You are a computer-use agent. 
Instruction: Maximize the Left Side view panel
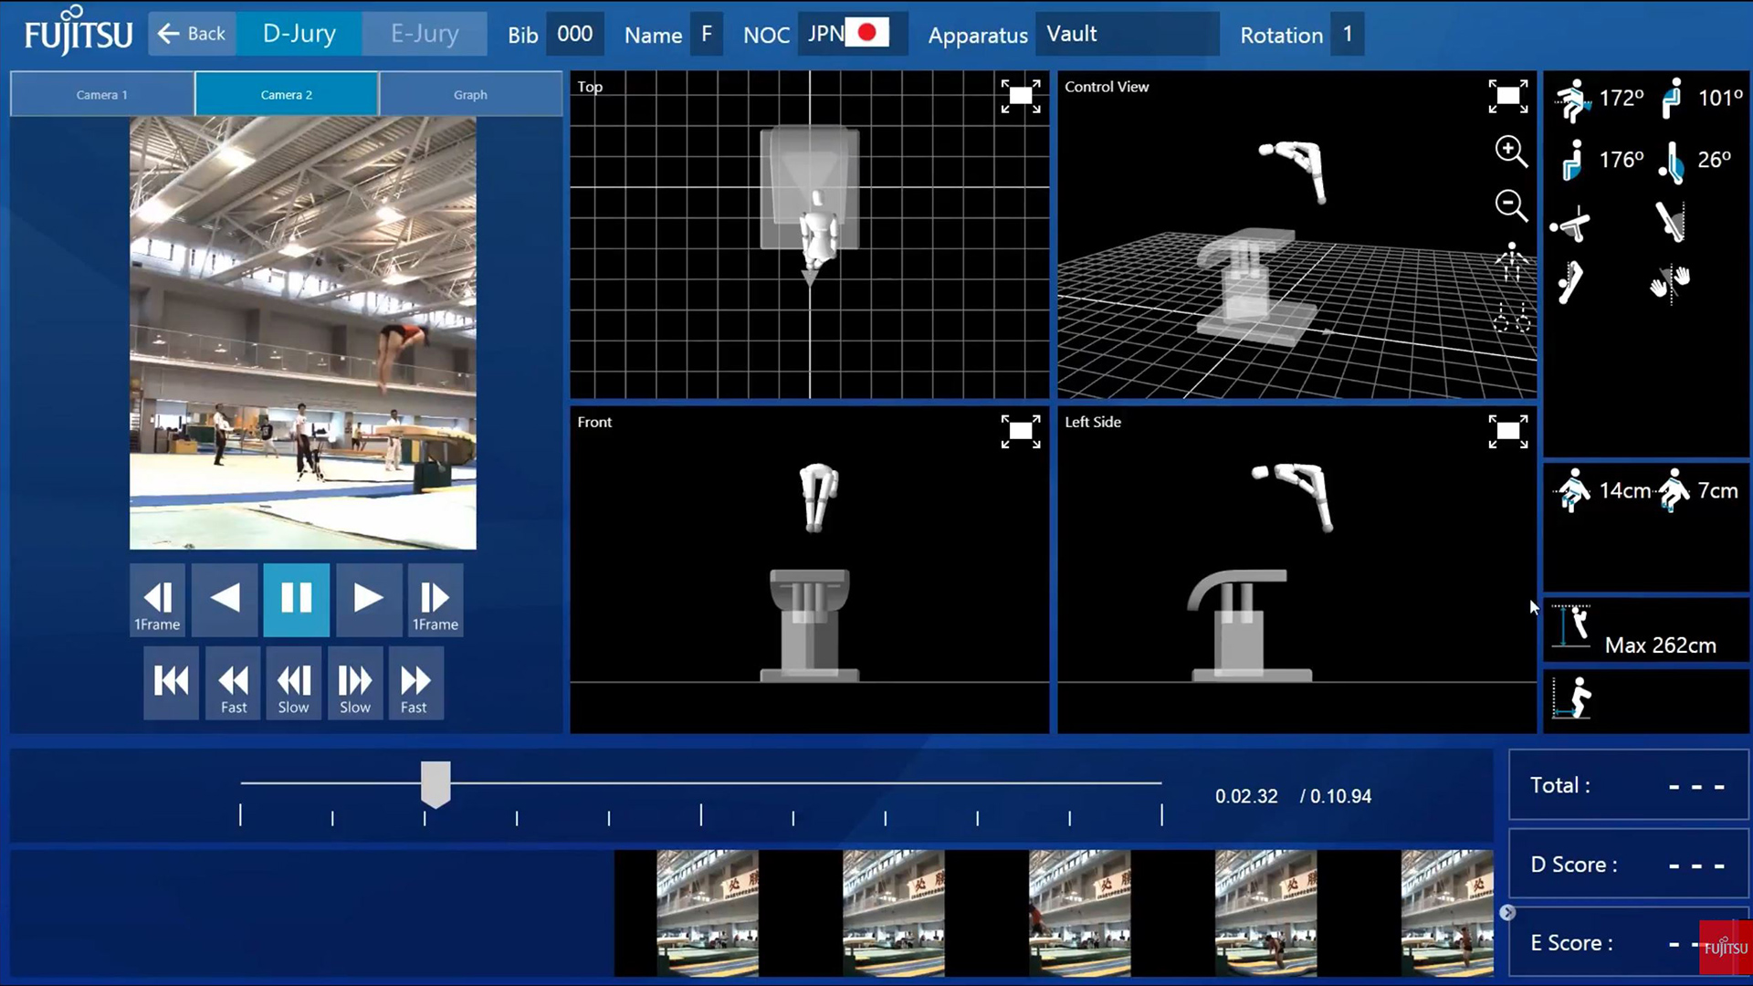[1507, 431]
